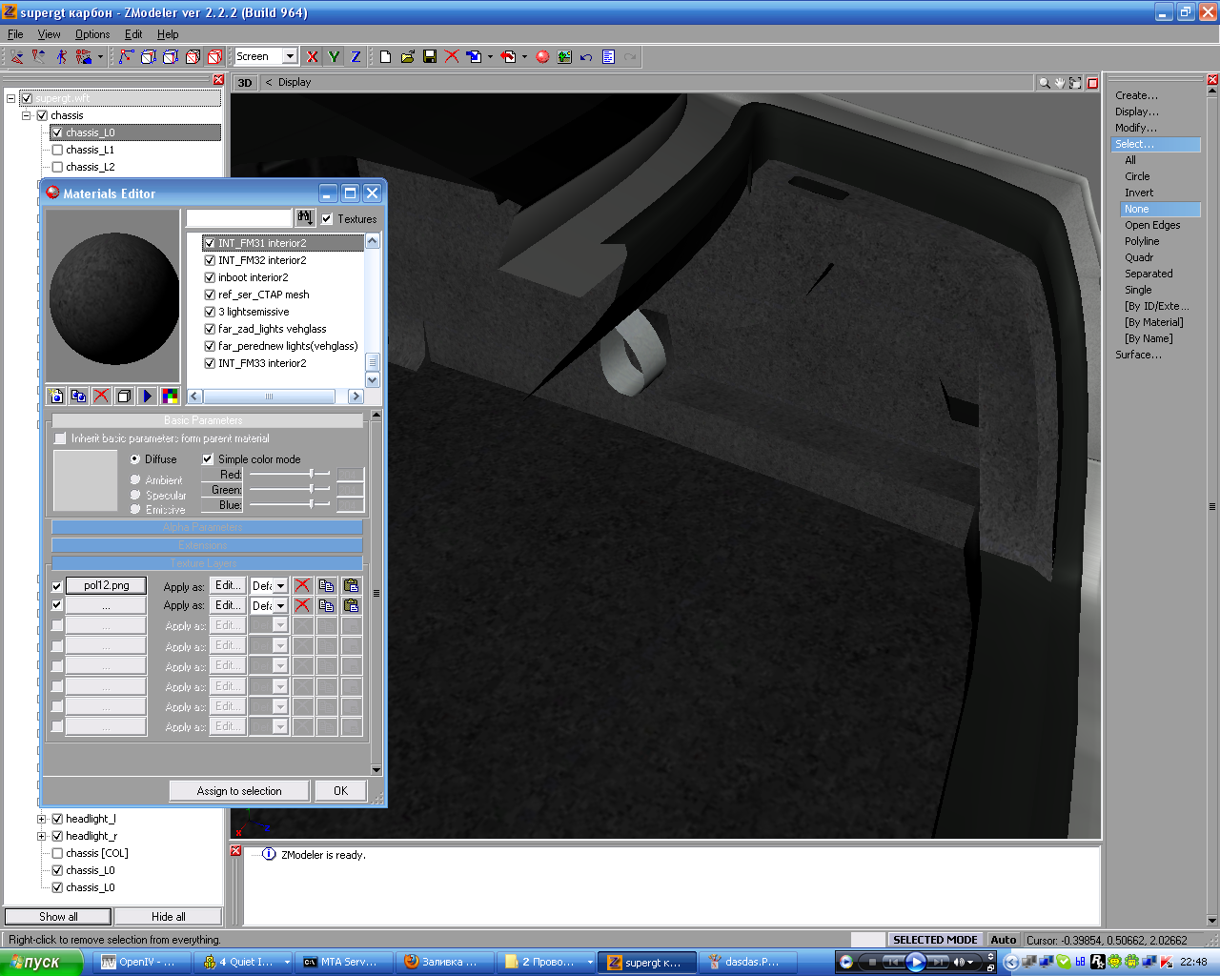Add new material in Materials Editor
1220x976 pixels.
[56, 396]
